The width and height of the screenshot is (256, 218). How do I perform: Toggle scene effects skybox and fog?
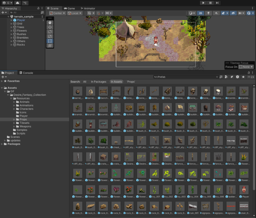tap(223, 13)
